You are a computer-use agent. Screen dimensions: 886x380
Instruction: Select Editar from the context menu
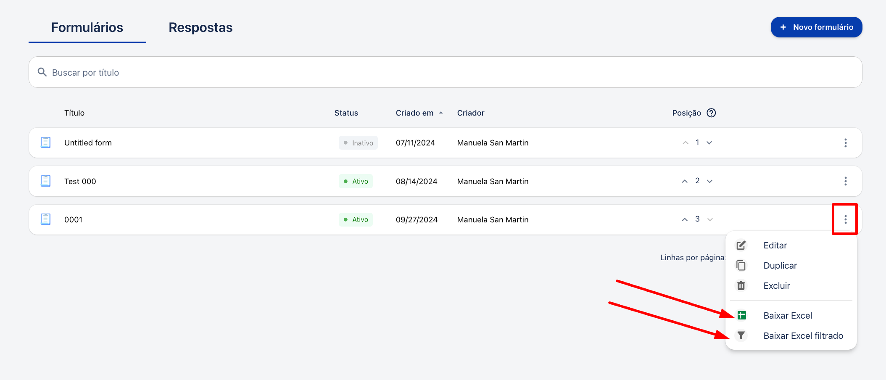pyautogui.click(x=775, y=245)
